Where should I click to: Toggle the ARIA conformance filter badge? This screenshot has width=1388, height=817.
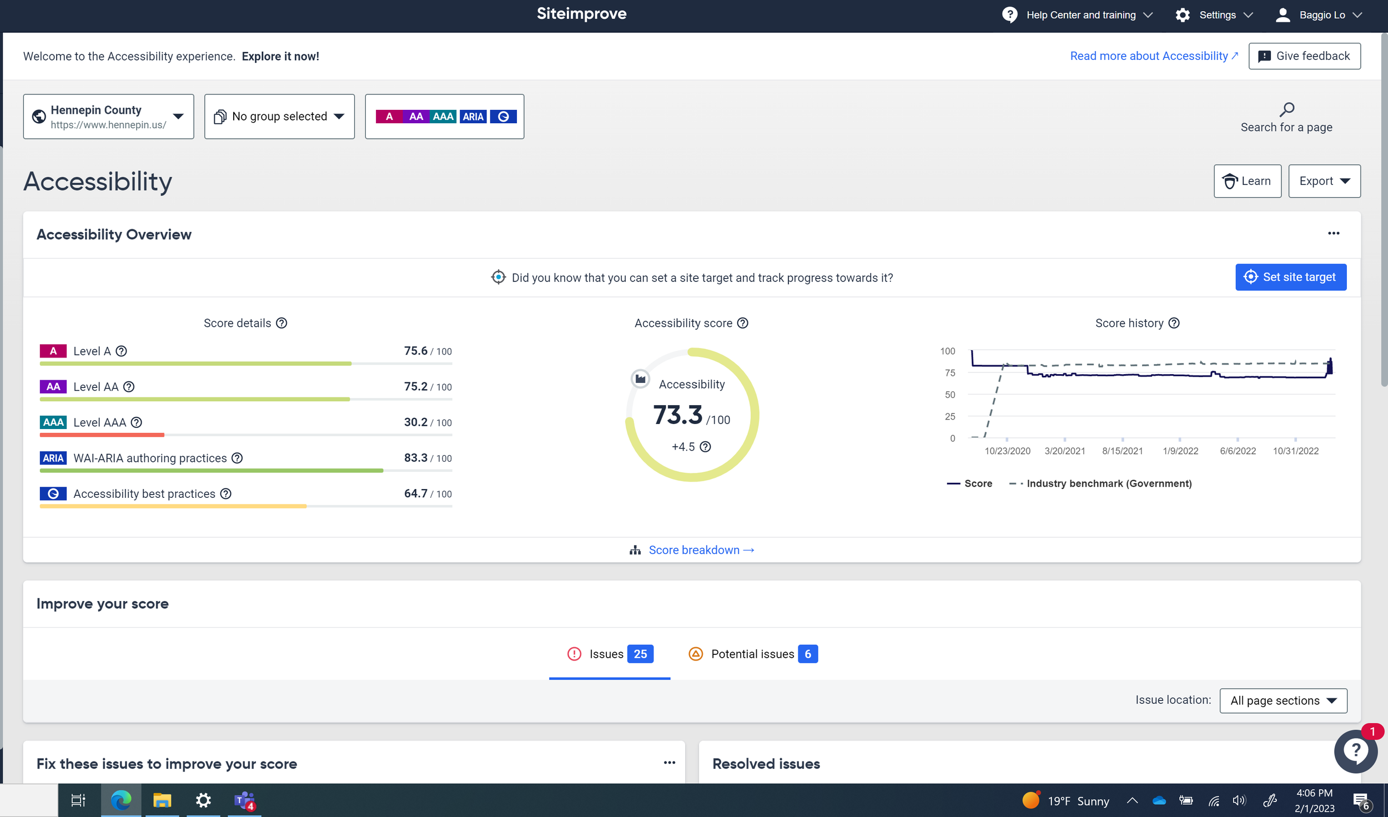pyautogui.click(x=473, y=117)
